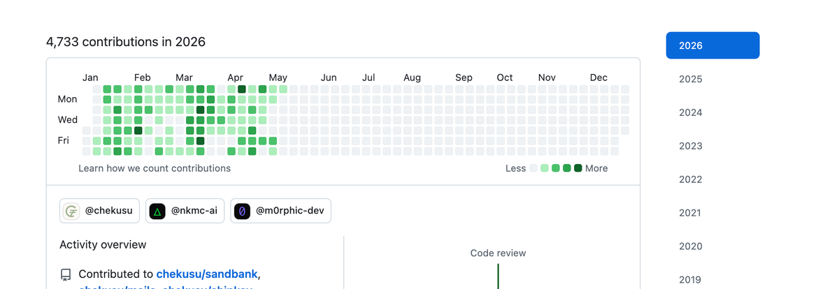Click the light green legend swatch
The height and width of the screenshot is (289, 839).
pos(545,168)
